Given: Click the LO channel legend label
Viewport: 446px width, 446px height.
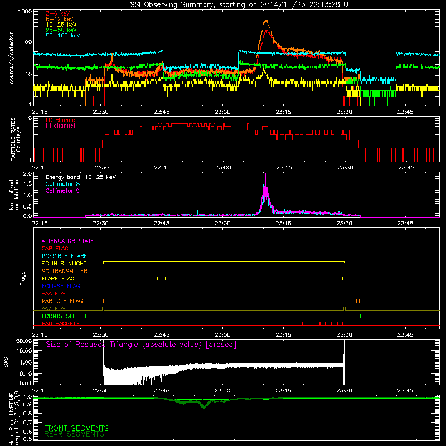Looking at the screenshot, I should (x=61, y=120).
